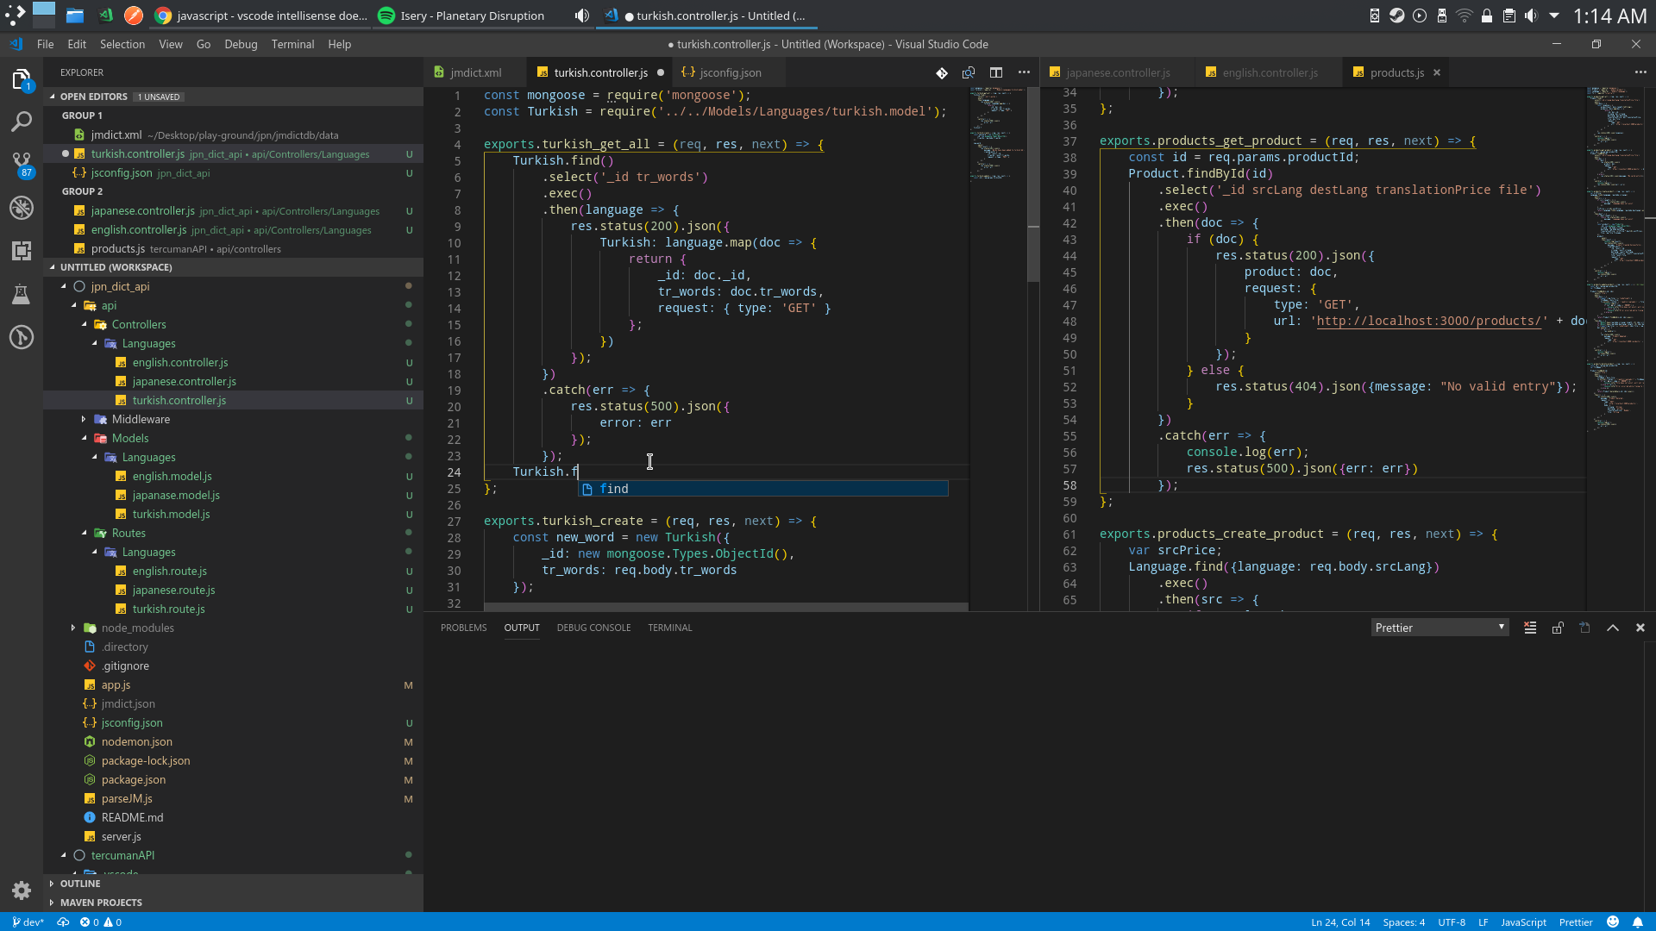The width and height of the screenshot is (1656, 931).
Task: Click UTF-8 encoding in status bar
Action: click(1452, 922)
